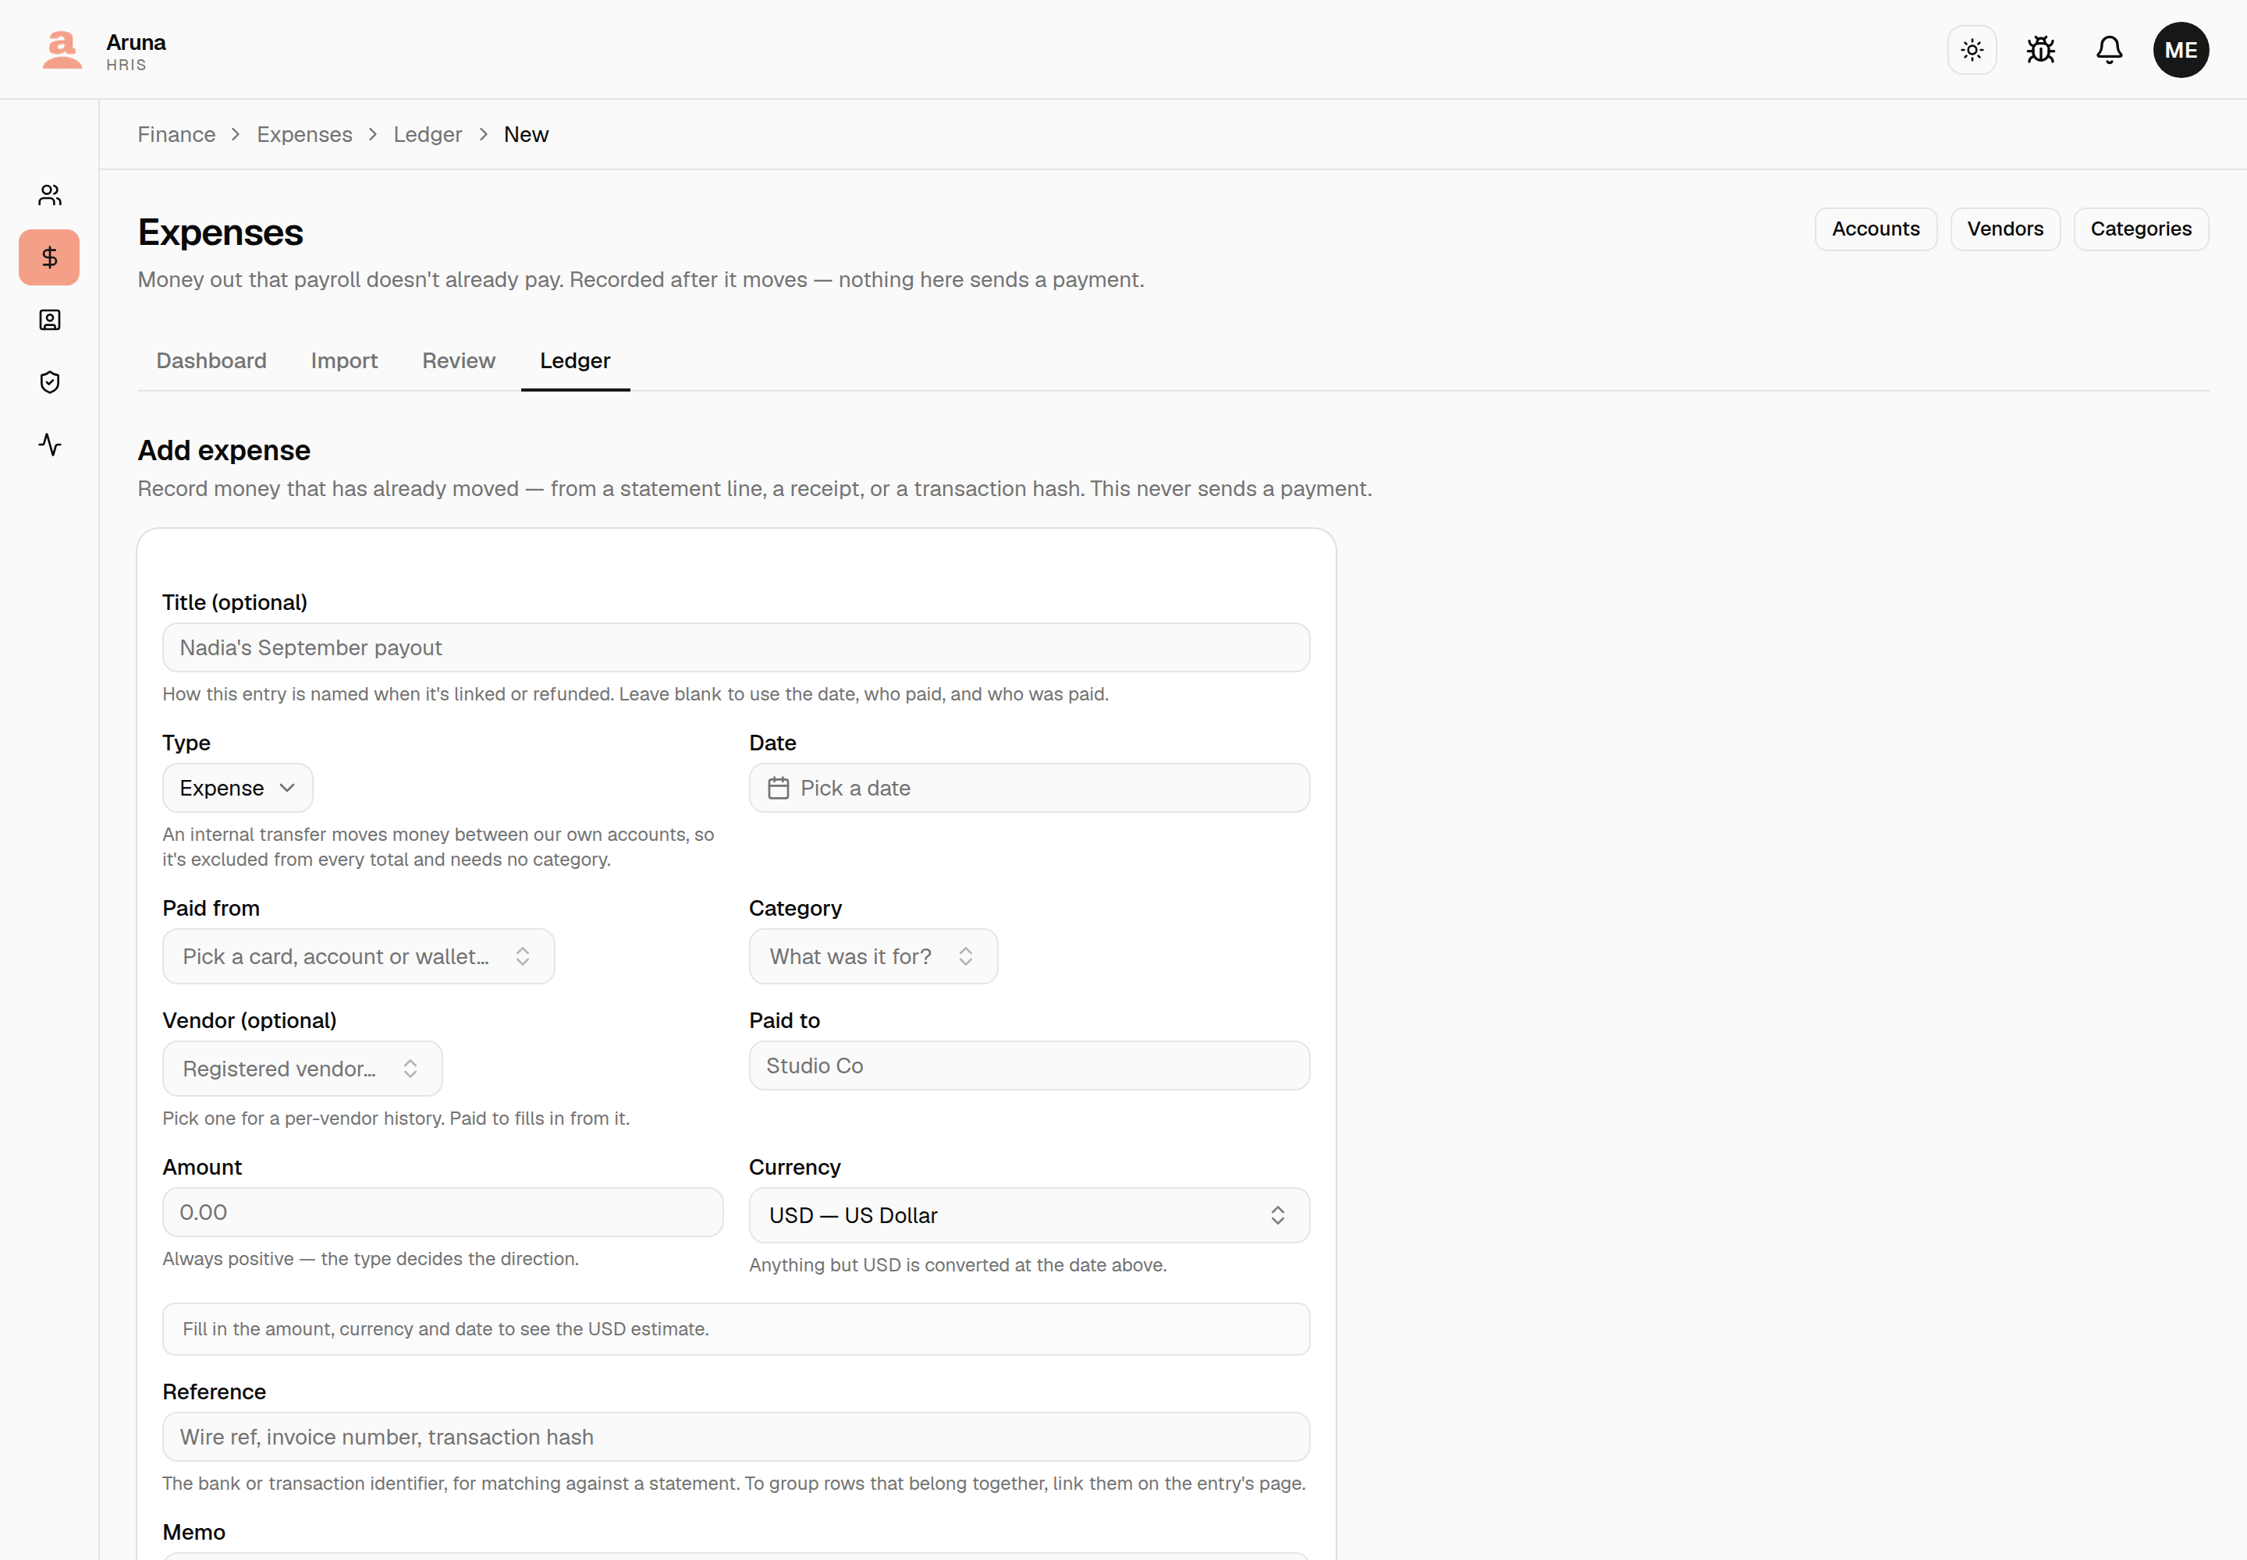Open the Accounts button
Screen dimensions: 2247x1560
pyautogui.click(x=1875, y=229)
